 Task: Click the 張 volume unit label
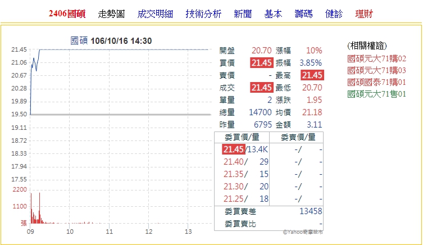[x=24, y=224]
